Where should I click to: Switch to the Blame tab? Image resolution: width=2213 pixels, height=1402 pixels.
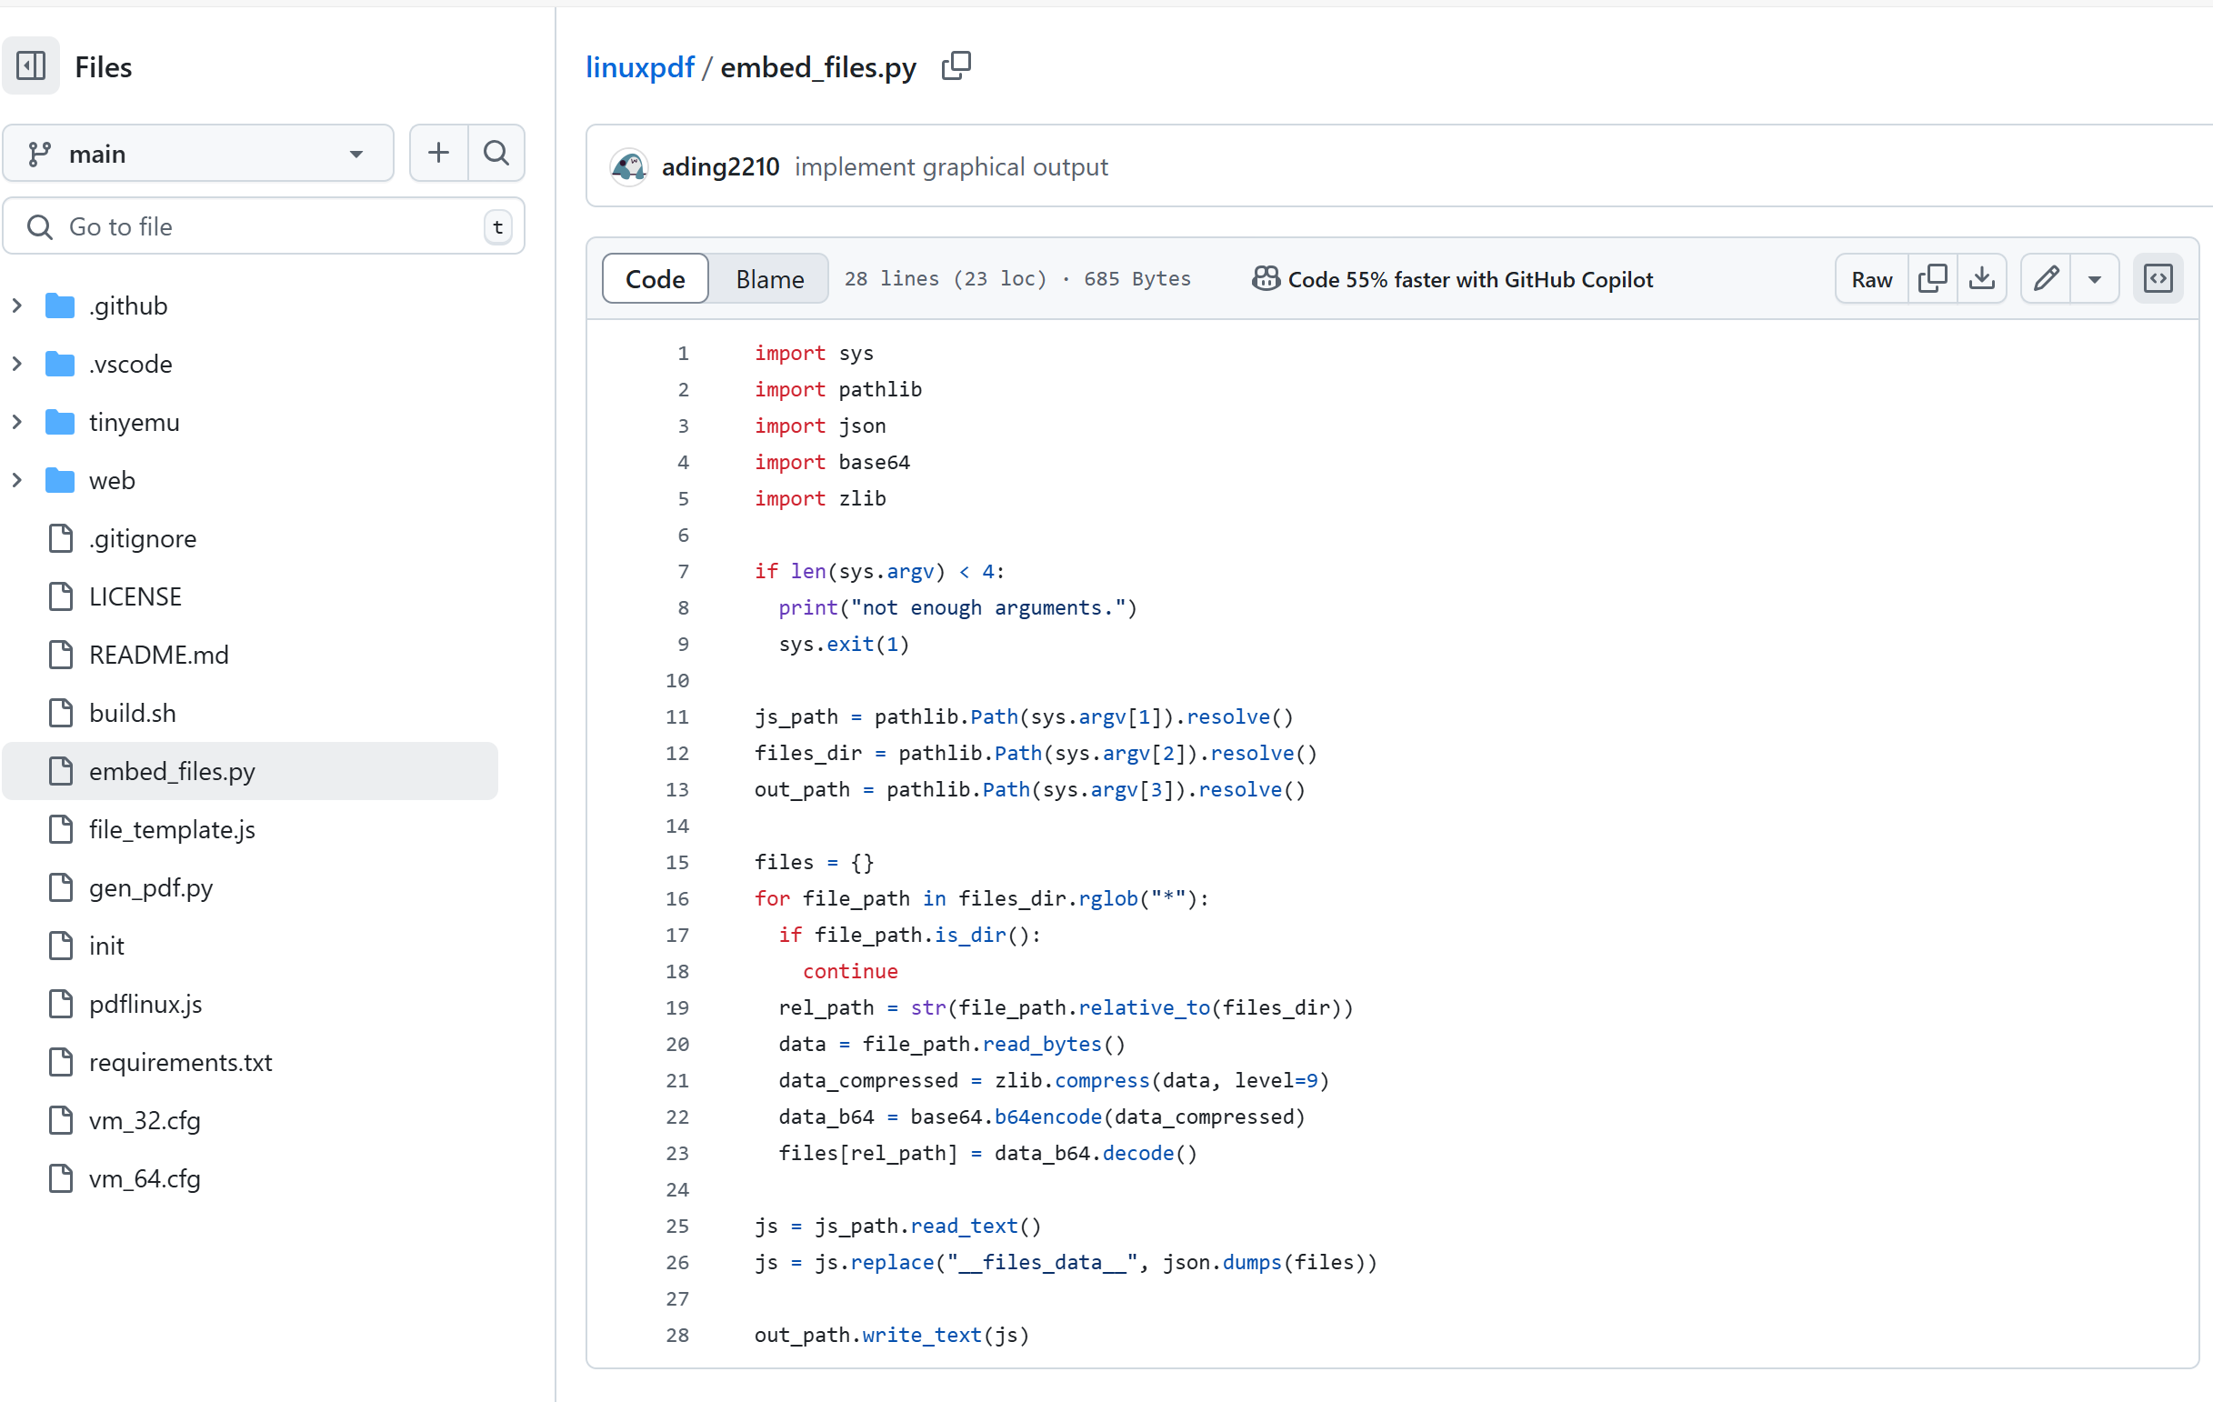pyautogui.click(x=769, y=278)
